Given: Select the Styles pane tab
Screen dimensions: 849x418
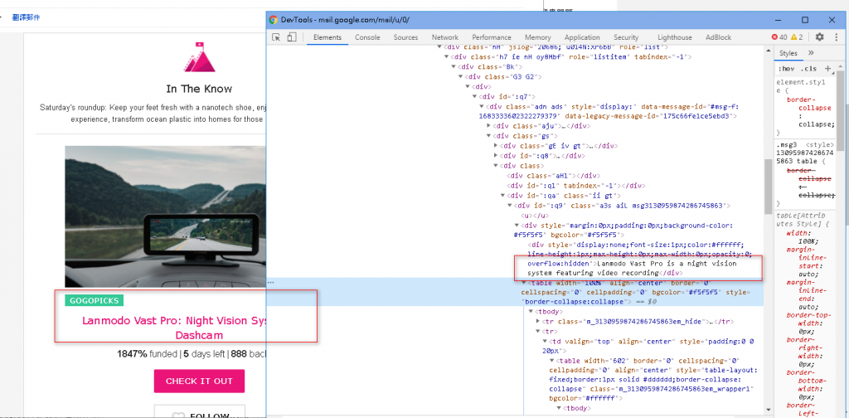Looking at the screenshot, I should (x=788, y=53).
